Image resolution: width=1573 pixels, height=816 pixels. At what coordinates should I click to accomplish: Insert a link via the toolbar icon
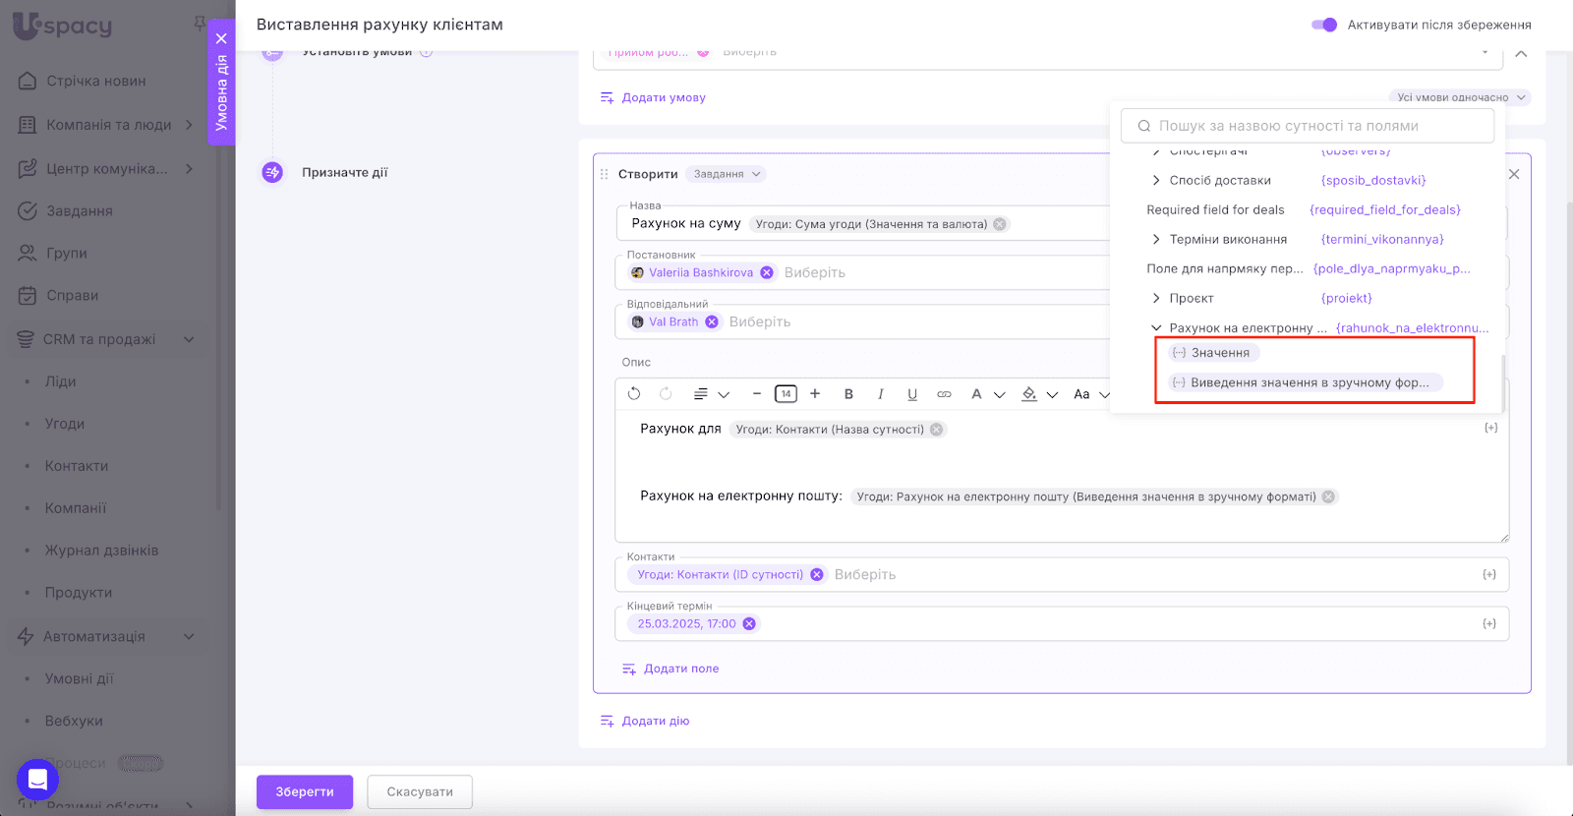(x=944, y=394)
